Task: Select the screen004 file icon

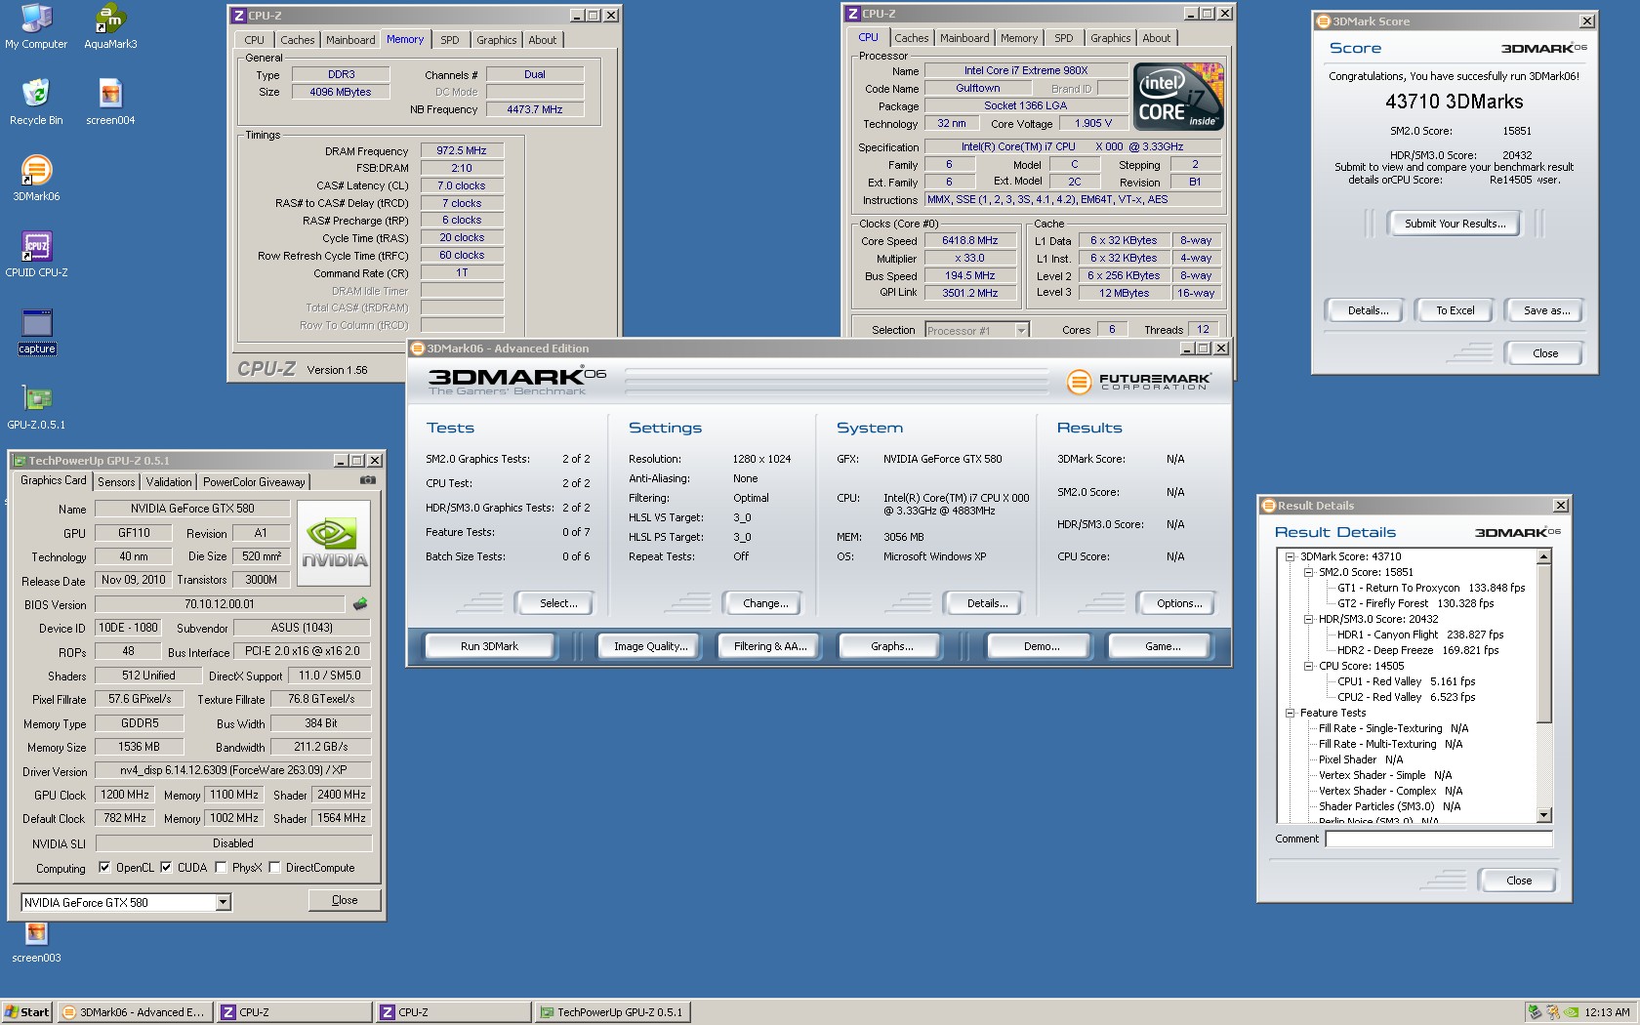Action: (110, 102)
